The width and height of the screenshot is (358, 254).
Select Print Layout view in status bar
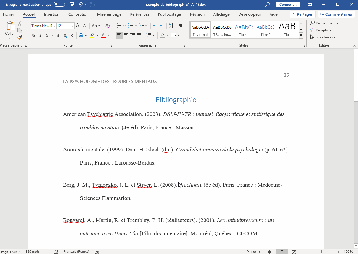click(x=281, y=252)
